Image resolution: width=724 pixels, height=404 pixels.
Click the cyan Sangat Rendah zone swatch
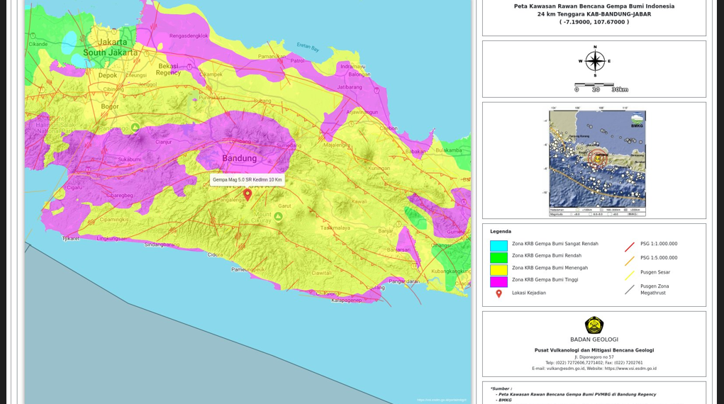click(499, 245)
